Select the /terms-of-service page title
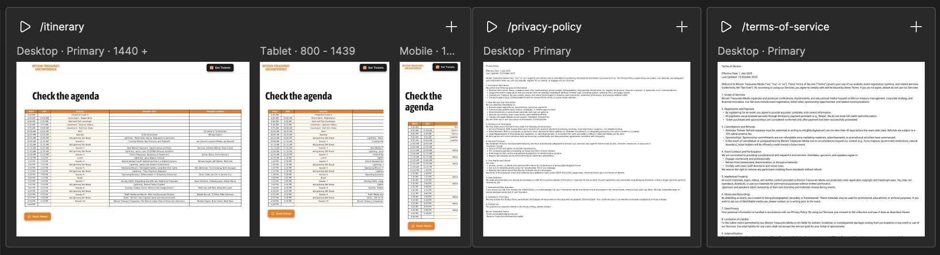The image size is (940, 255). (x=785, y=27)
